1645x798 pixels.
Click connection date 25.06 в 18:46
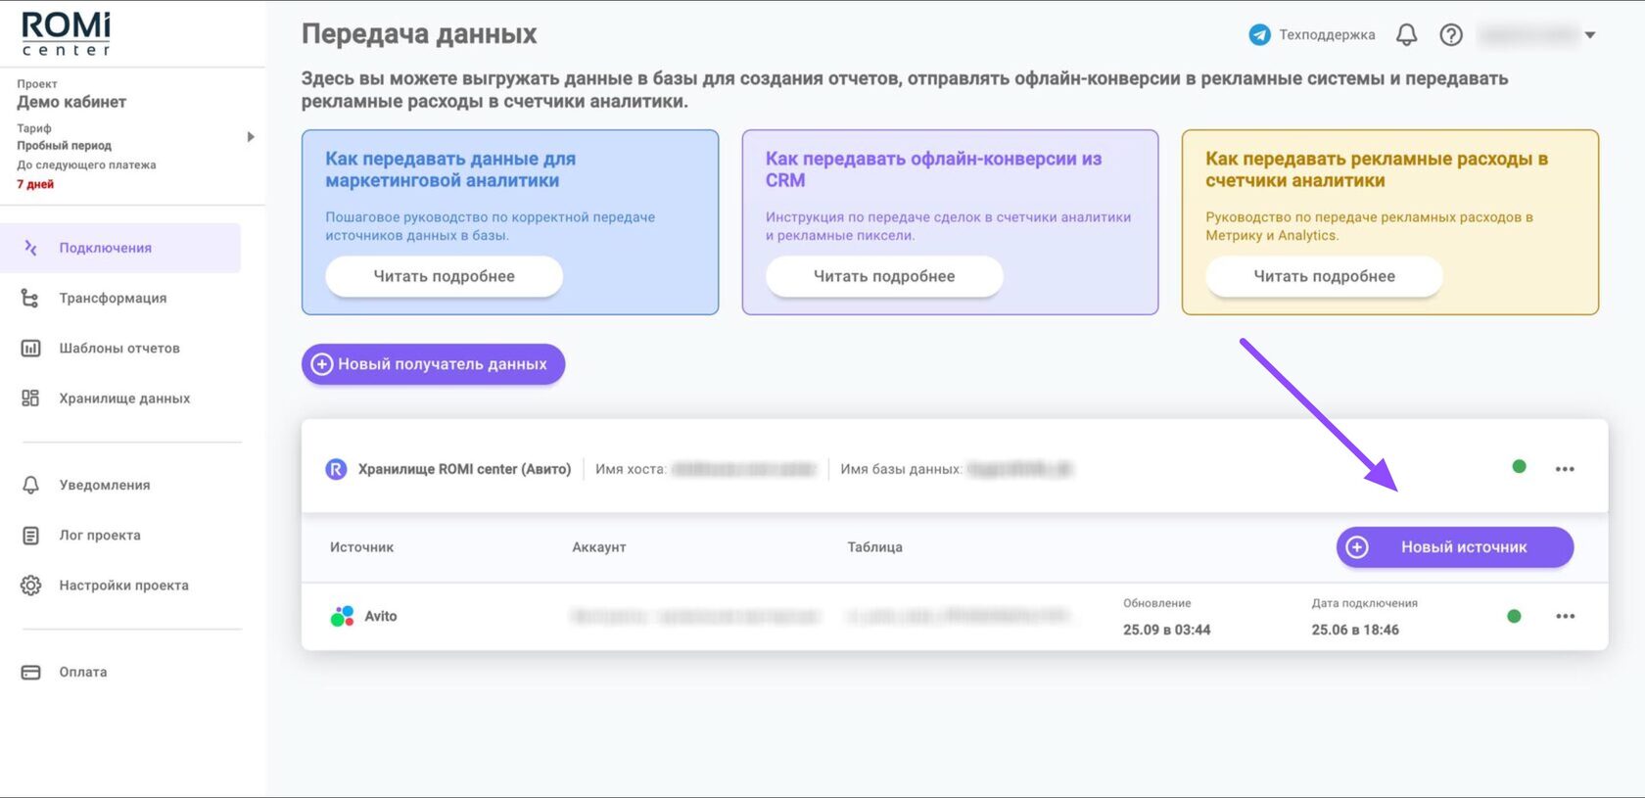point(1355,630)
